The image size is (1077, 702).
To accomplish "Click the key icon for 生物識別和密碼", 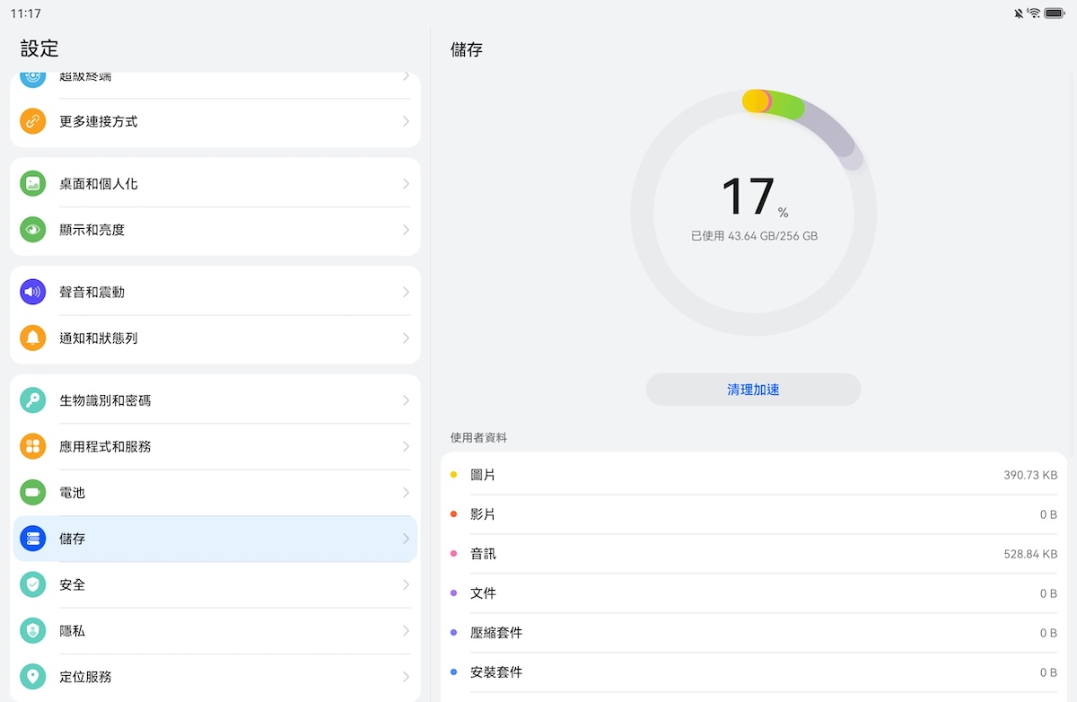I will (33, 400).
